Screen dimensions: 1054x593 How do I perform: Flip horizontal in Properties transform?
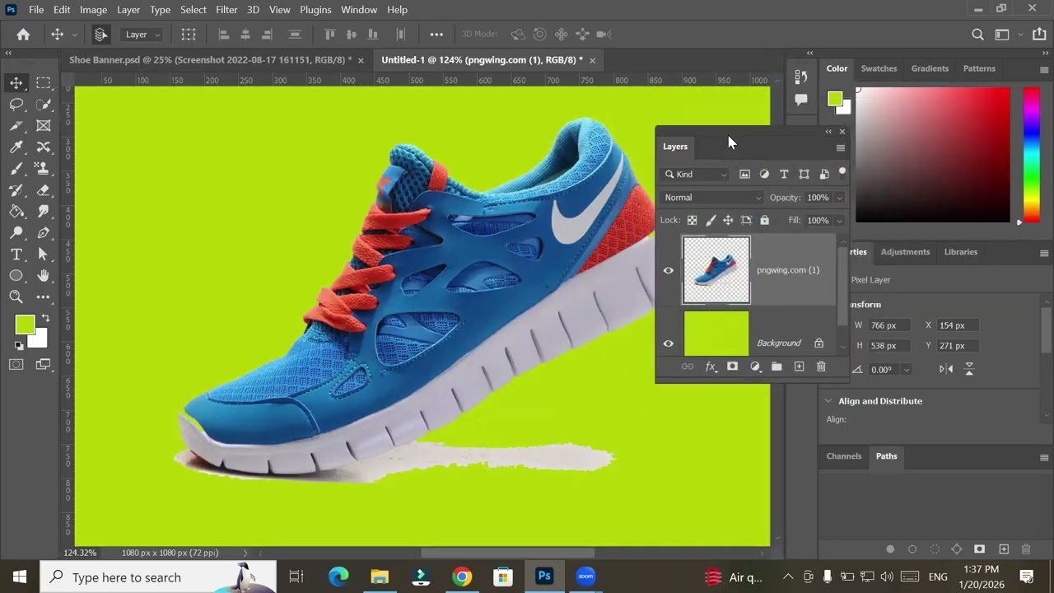pos(945,369)
